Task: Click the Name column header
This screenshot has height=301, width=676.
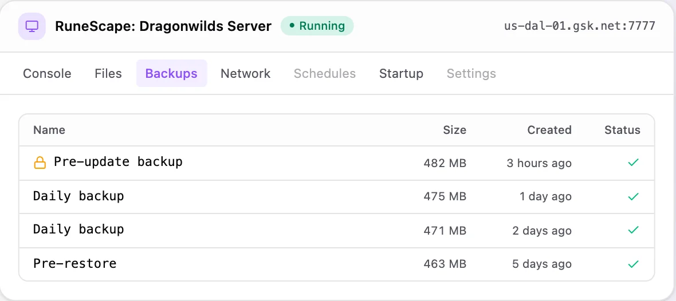Action: click(x=49, y=130)
